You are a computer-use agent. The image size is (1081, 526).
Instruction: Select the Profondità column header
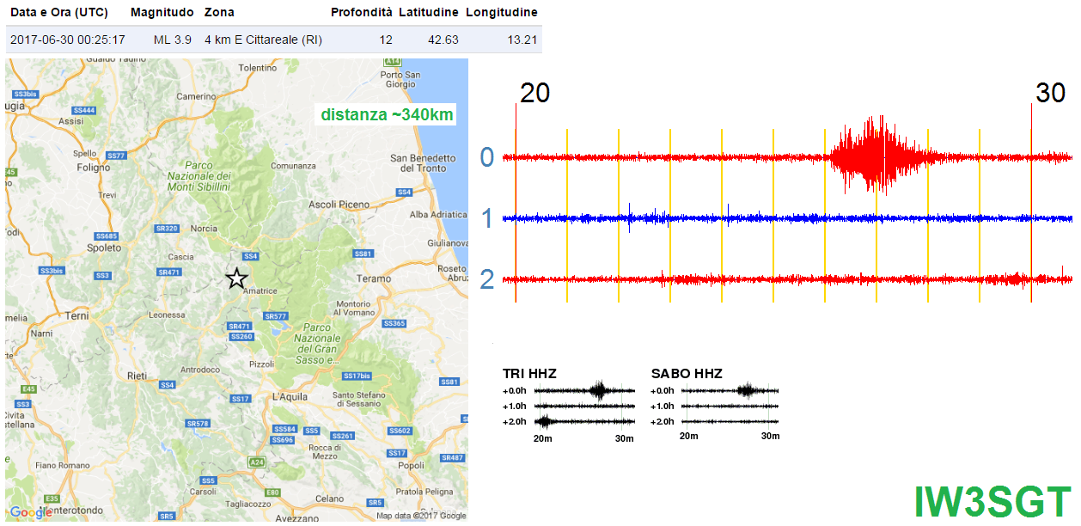click(362, 13)
